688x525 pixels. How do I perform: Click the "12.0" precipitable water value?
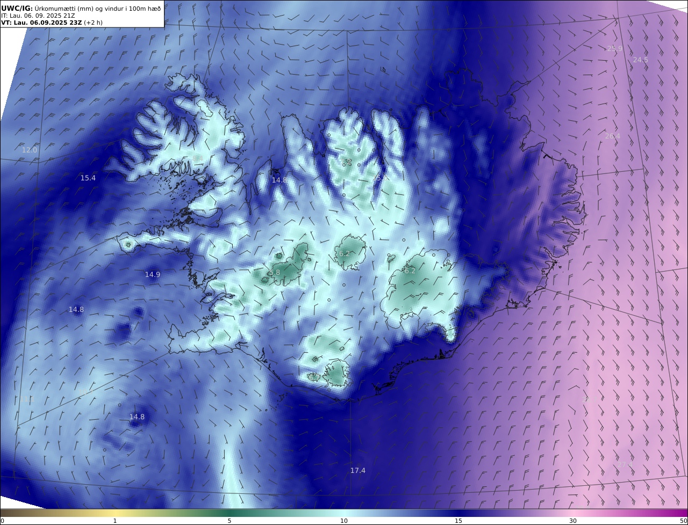pyautogui.click(x=30, y=150)
